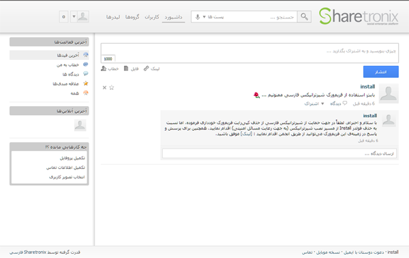Screen dimensions: 409x258
Task: Attach a file with the فایل icon
Action: coord(131,69)
